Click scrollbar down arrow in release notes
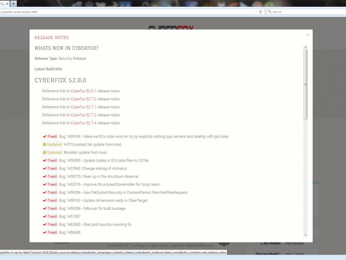Screen dimensions: 346x260 coord(305,235)
